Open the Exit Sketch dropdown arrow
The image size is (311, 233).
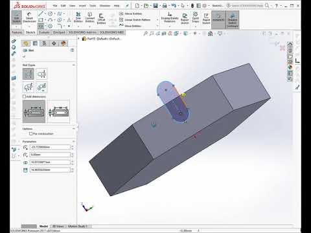point(16,27)
